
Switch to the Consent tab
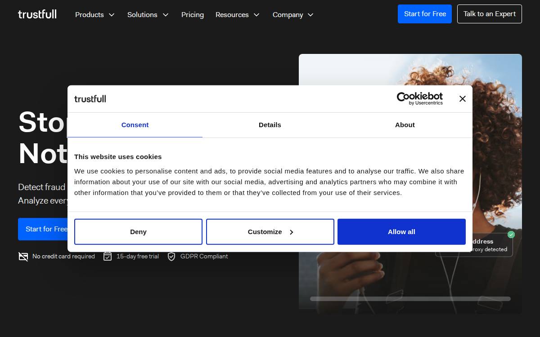click(135, 125)
